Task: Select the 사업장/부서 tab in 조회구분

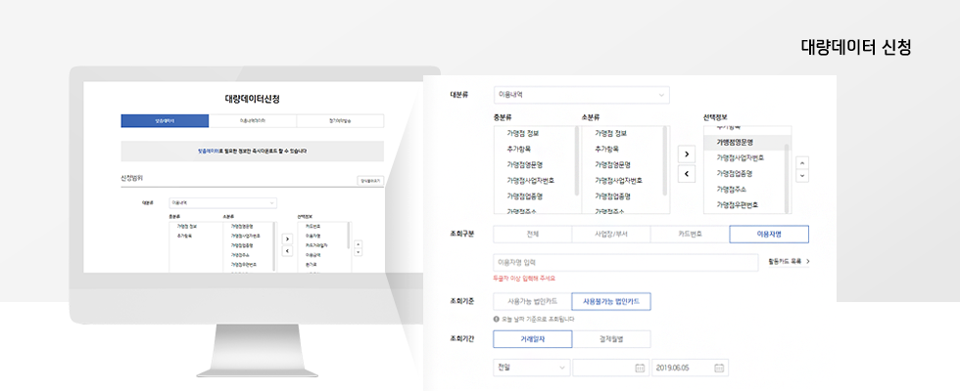Action: tap(611, 234)
